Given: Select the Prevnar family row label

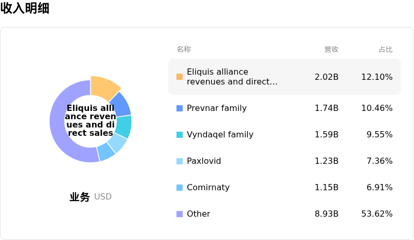Looking at the screenshot, I should (216, 108).
